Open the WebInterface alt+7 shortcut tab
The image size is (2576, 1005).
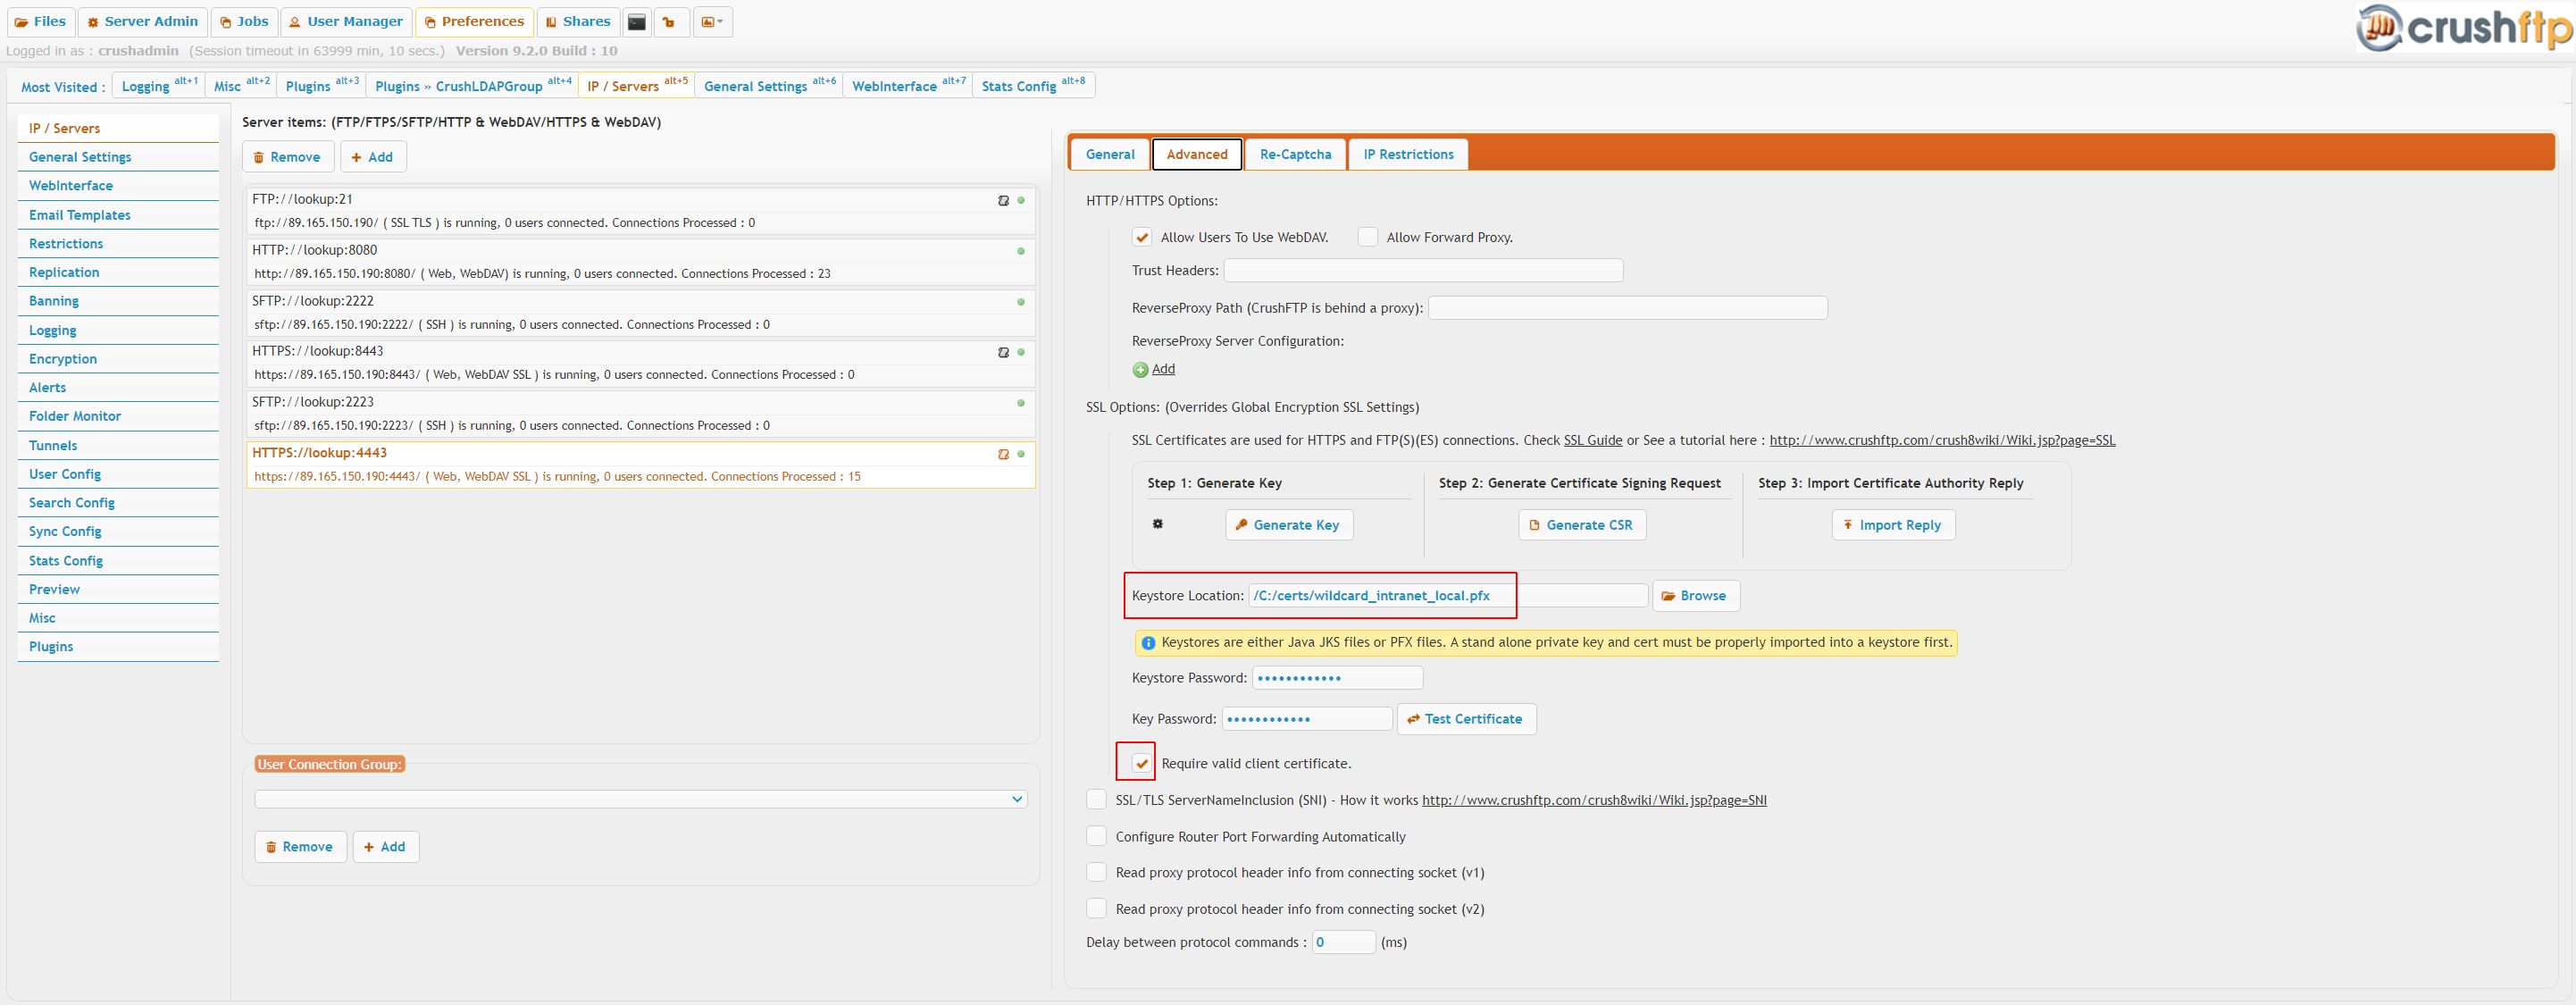tap(908, 86)
